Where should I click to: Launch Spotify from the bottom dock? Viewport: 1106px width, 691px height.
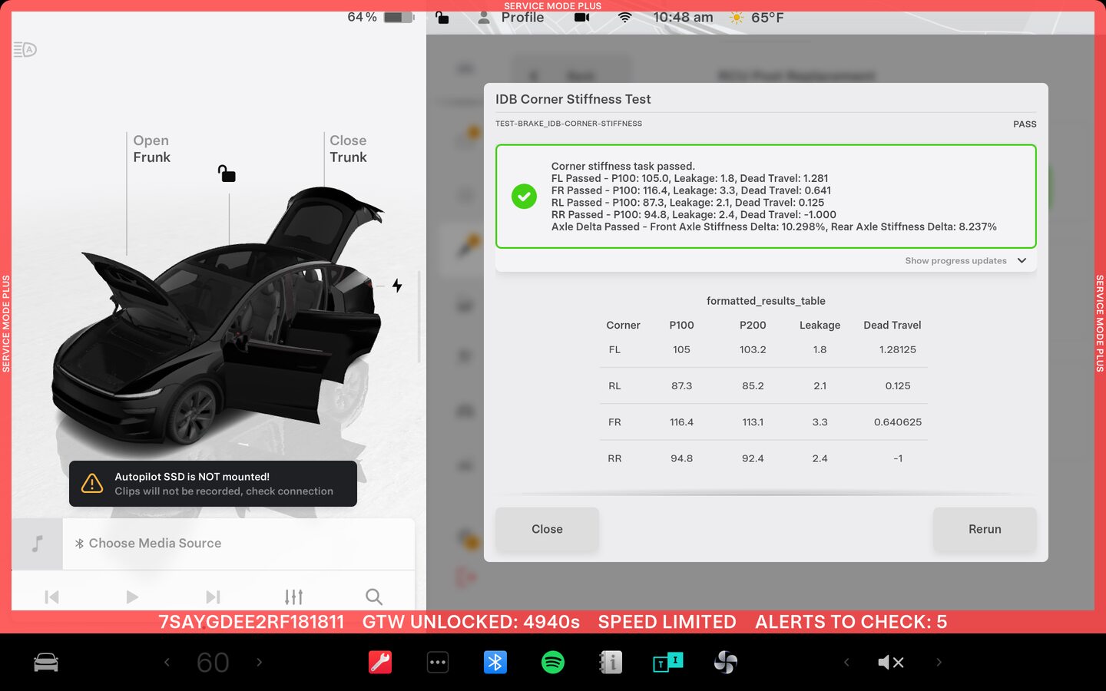[x=553, y=662]
